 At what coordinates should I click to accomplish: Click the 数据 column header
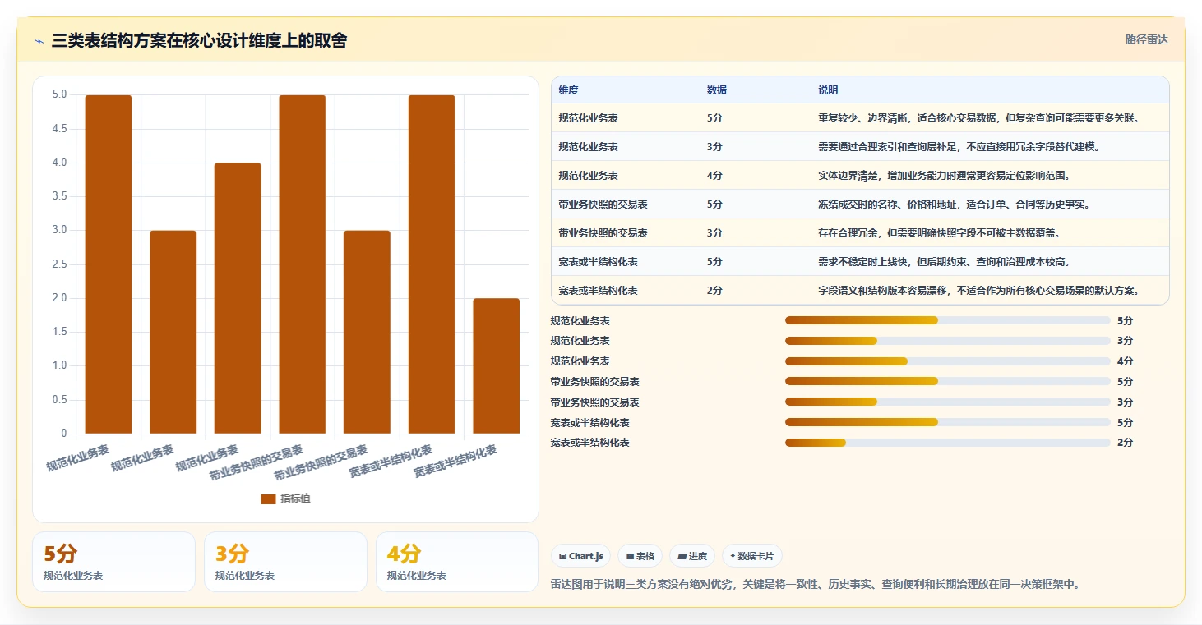tap(716, 90)
